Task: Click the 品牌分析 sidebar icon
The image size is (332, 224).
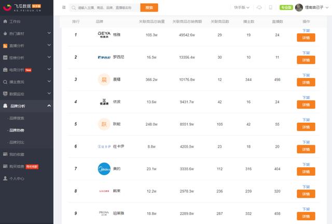Action: point(5,106)
